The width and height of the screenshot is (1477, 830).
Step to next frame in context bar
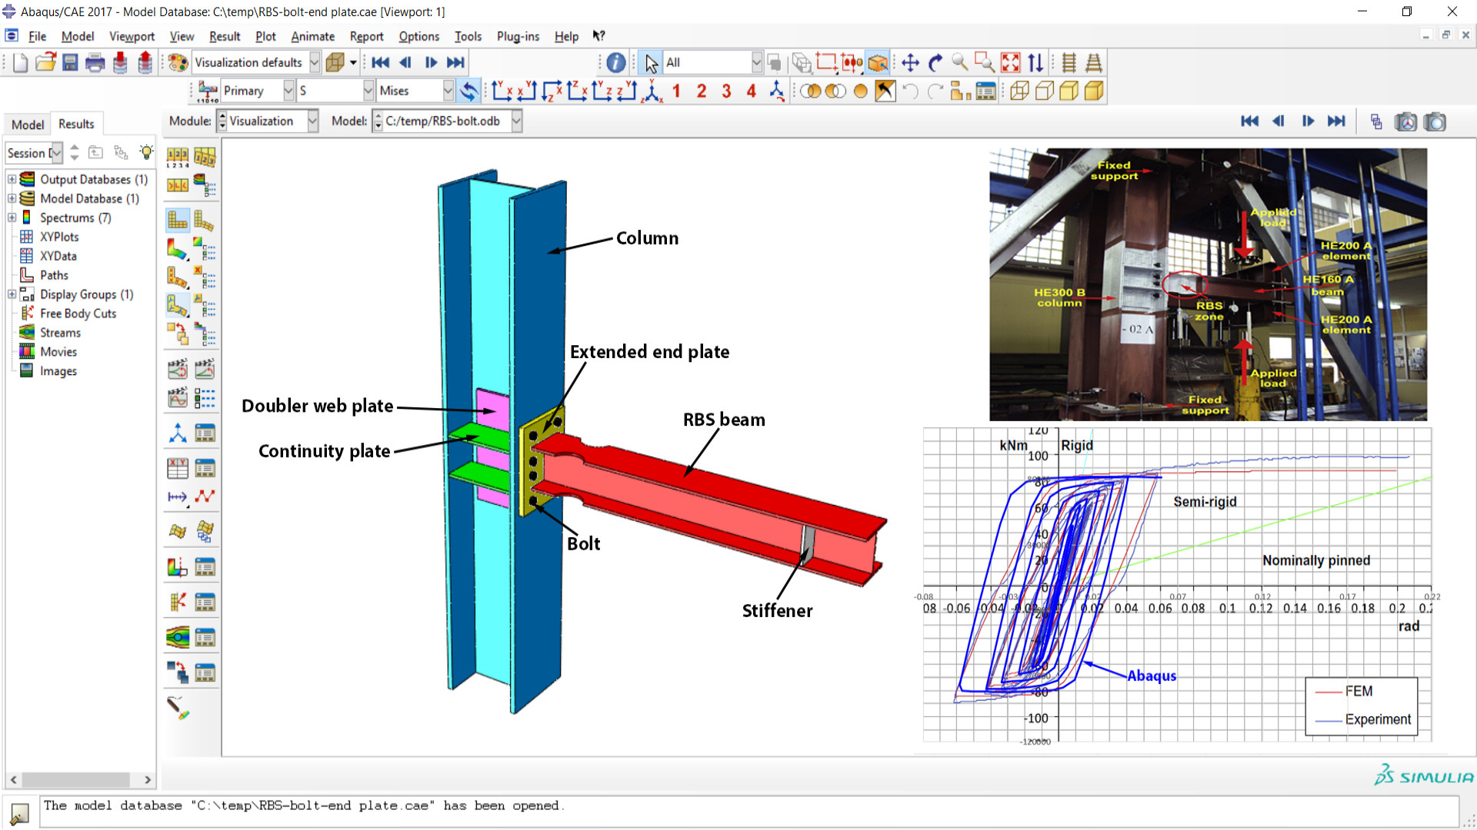1307,121
